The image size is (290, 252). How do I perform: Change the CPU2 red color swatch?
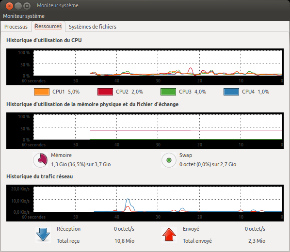pos(105,92)
